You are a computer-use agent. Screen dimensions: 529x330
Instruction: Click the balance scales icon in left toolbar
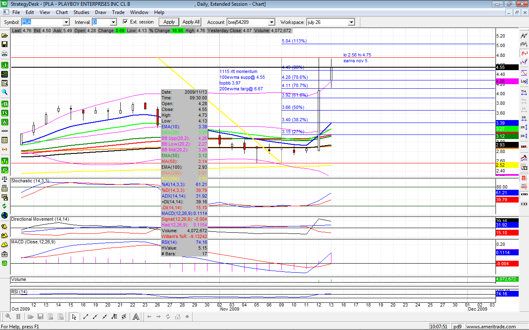pyautogui.click(x=5, y=179)
